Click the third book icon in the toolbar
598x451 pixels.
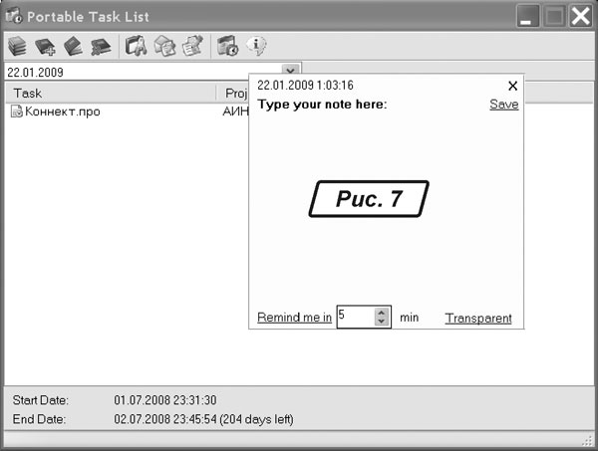73,45
